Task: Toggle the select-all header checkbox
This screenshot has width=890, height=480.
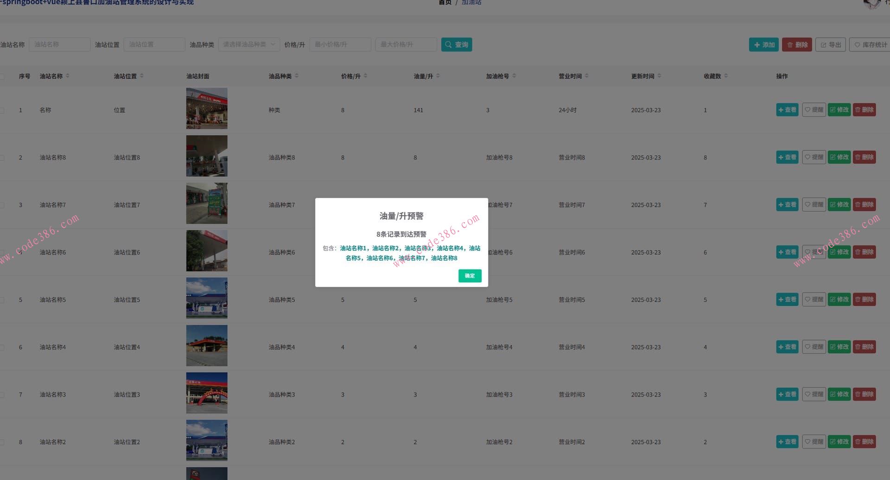Action: [x=2, y=77]
